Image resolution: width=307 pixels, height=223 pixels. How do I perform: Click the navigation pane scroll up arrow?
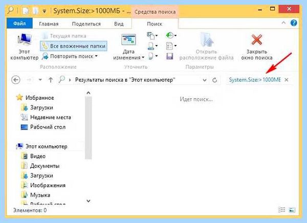pyautogui.click(x=89, y=93)
